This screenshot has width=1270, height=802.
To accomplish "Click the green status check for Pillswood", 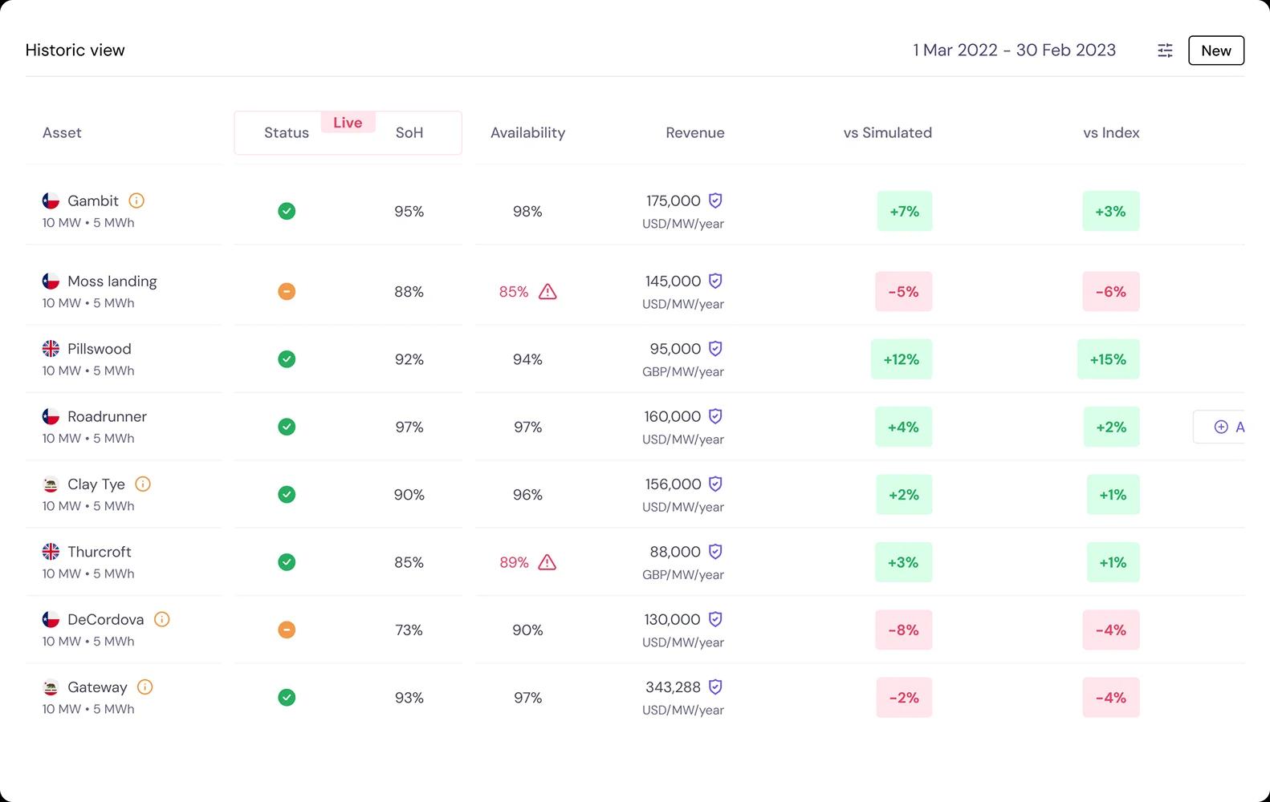I will pyautogui.click(x=287, y=359).
